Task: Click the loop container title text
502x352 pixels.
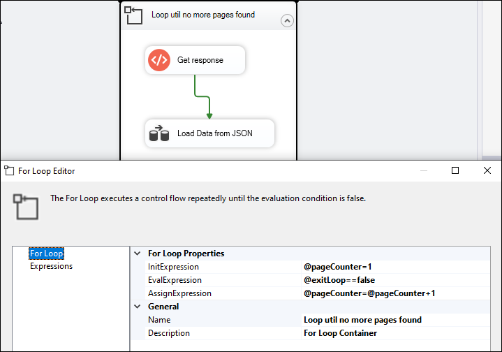Action: tap(203, 15)
